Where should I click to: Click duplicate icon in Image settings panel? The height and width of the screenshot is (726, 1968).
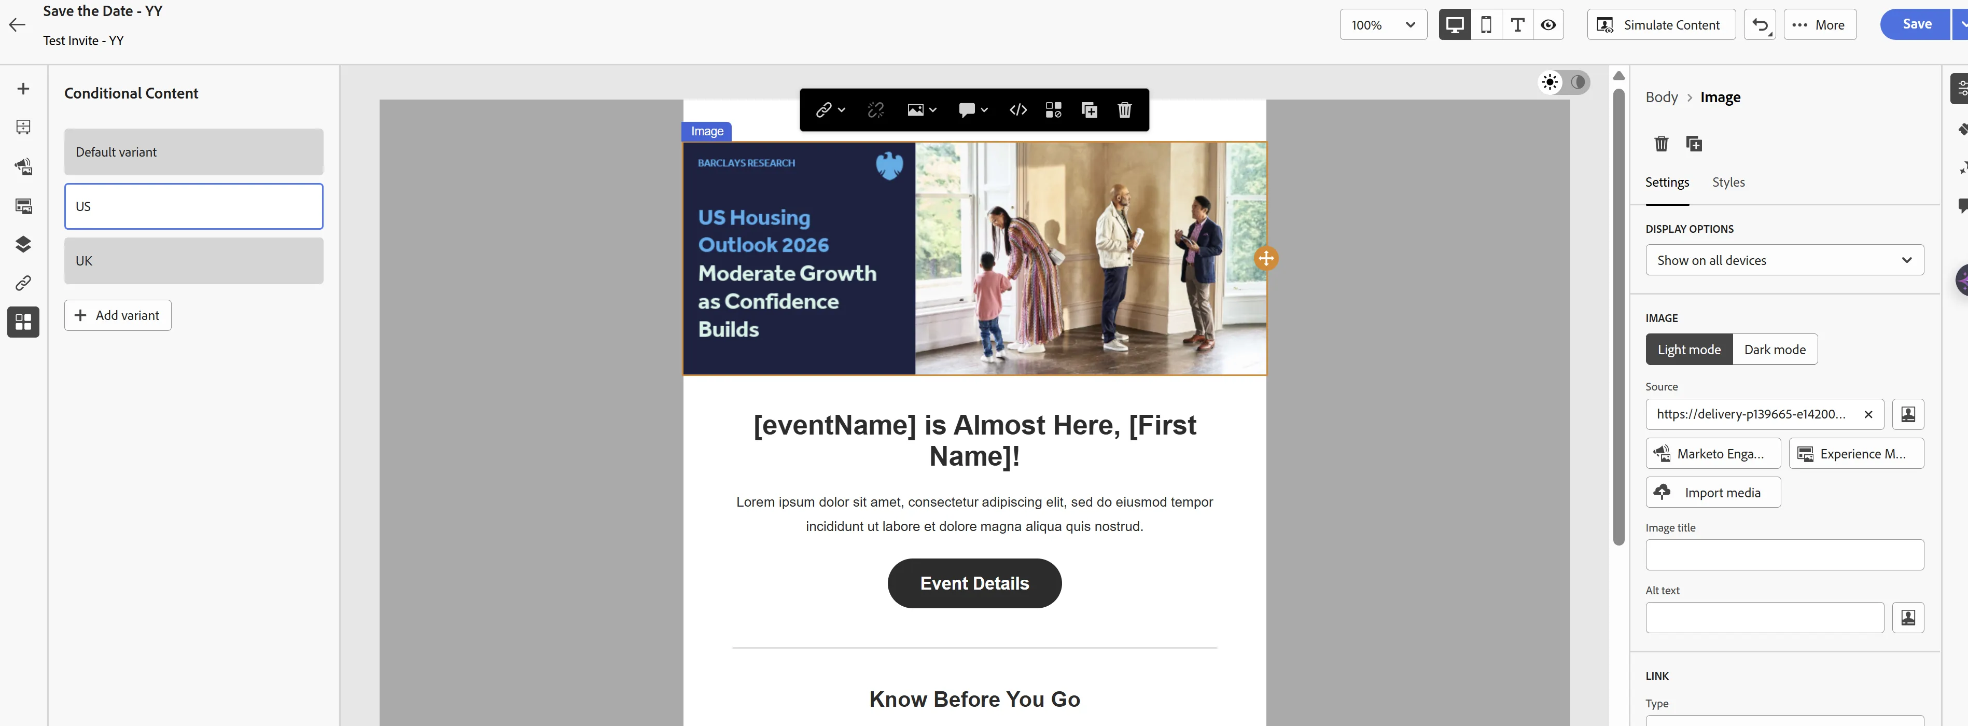1694,144
